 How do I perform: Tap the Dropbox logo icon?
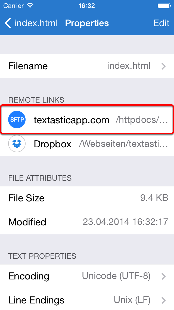pos(17,144)
